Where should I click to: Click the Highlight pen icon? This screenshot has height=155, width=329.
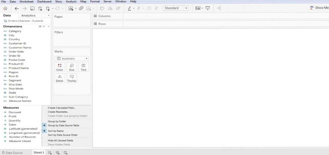(129, 8)
